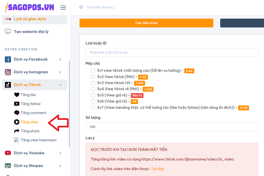This screenshot has height=176, width=264.
Task: Open Tăng view menu item
Action: 29,122
